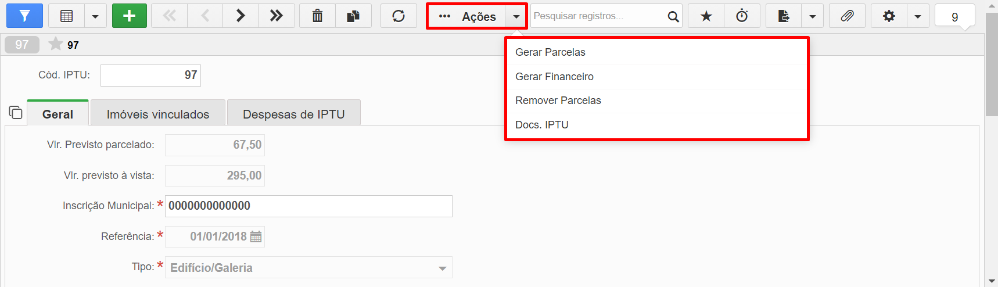This screenshot has height=287, width=998.
Task: Click the favorites star toolbar button
Action: point(706,16)
